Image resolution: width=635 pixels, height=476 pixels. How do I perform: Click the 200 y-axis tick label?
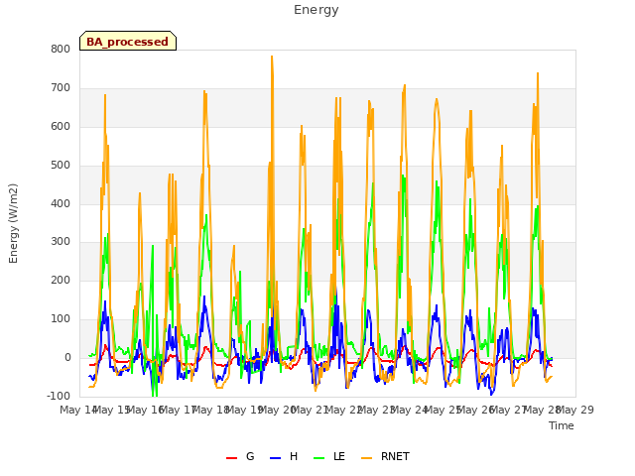pyautogui.click(x=61, y=280)
